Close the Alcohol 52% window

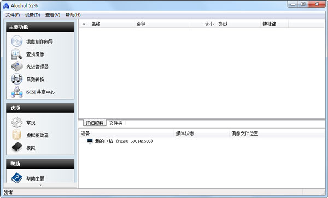(317, 4)
